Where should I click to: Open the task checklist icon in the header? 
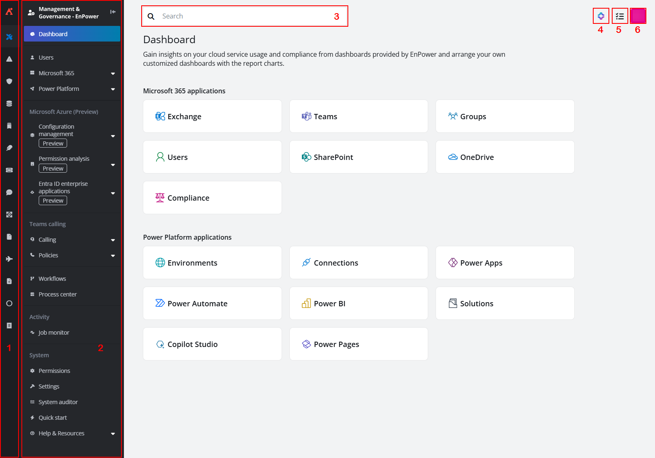coord(620,16)
